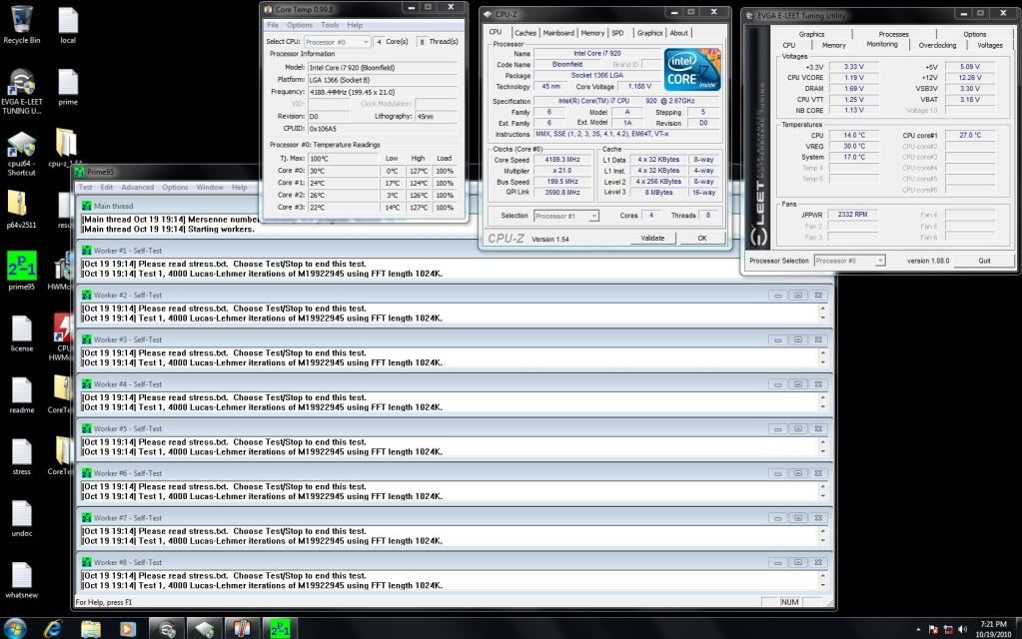Click the Validate button in CPU-Z
The image size is (1022, 639).
[x=652, y=238]
